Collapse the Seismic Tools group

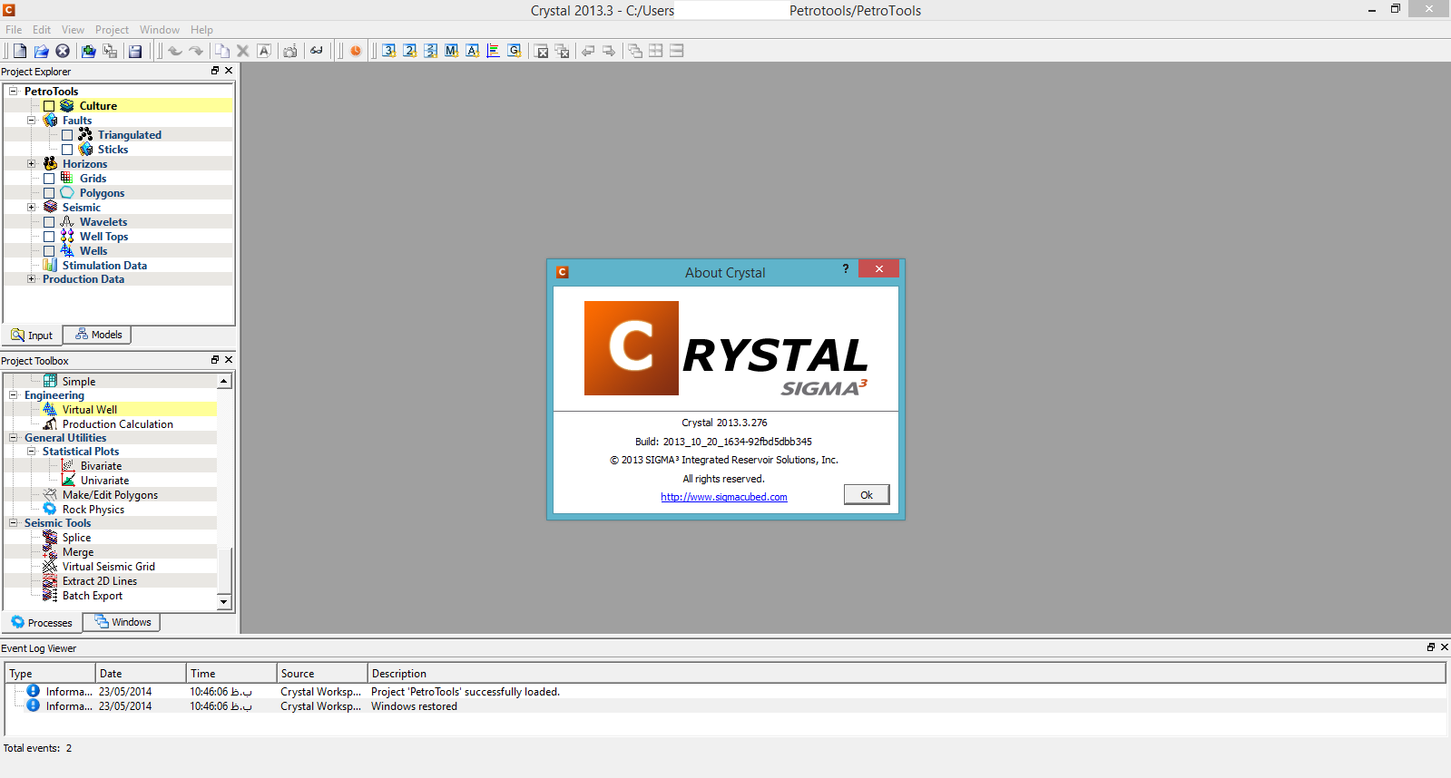click(13, 522)
